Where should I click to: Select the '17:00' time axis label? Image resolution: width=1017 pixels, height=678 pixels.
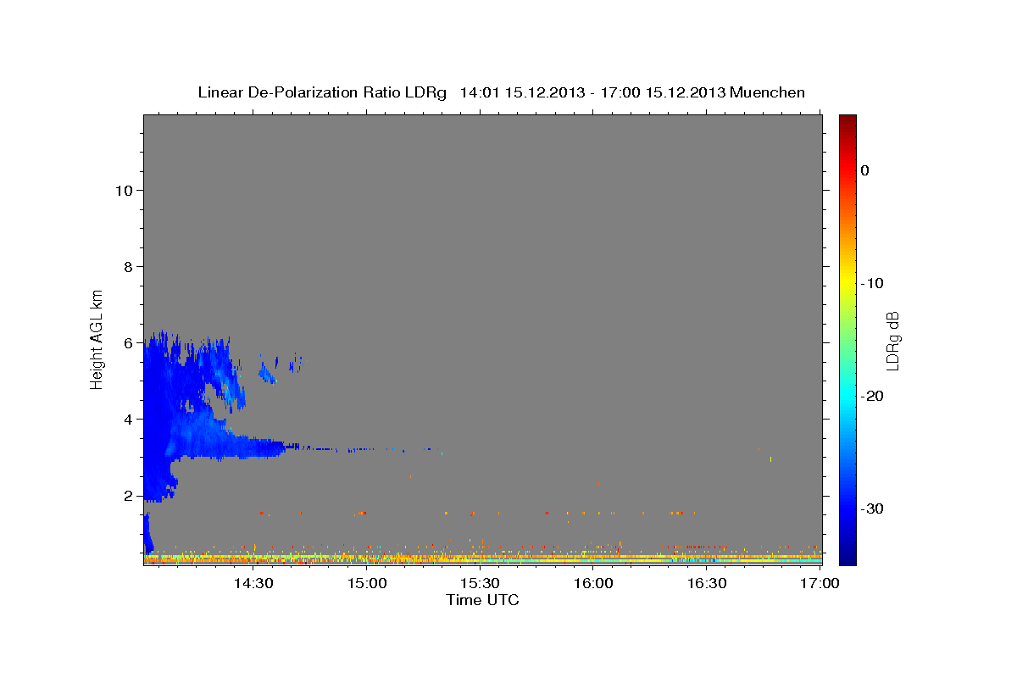pyautogui.click(x=820, y=584)
